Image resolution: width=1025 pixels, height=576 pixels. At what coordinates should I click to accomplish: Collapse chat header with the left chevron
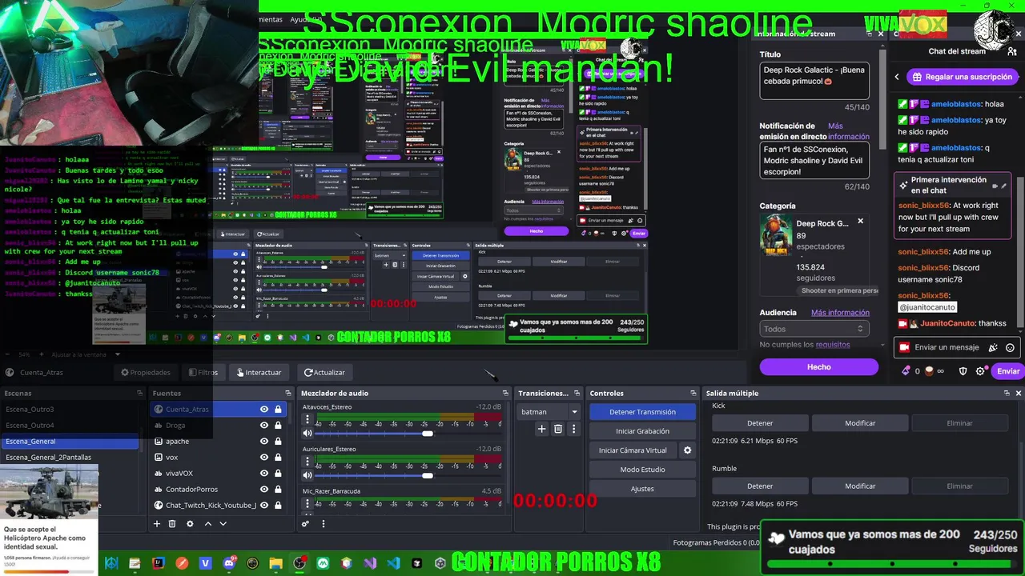pyautogui.click(x=897, y=77)
